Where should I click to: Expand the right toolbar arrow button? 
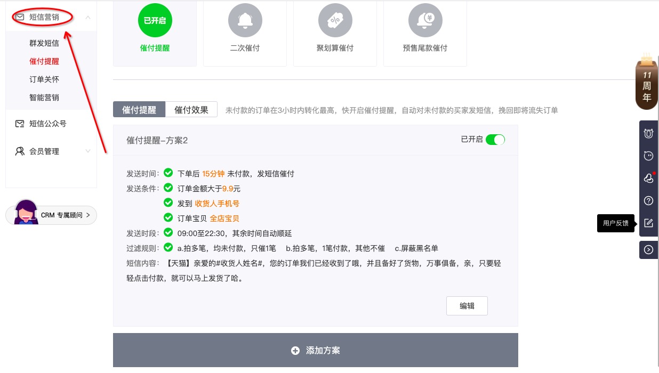pos(648,249)
